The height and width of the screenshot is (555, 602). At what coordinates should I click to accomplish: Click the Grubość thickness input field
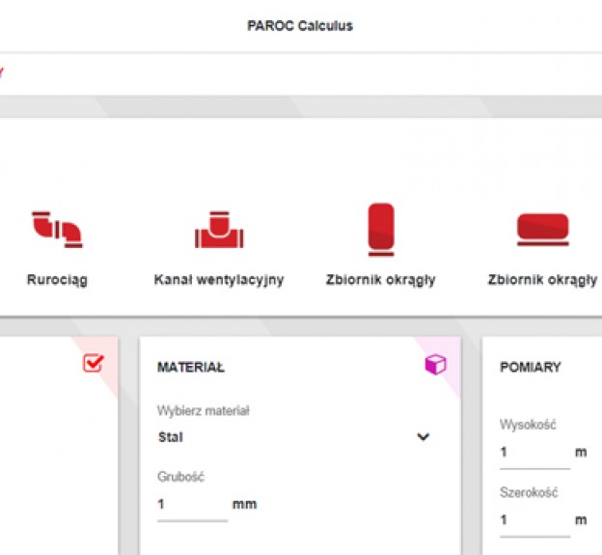[x=192, y=505]
